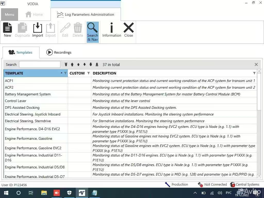Select Electrical Steering, Sterndrive row
Image resolution: width=264 pixels, height=198 pixels.
click(130, 121)
